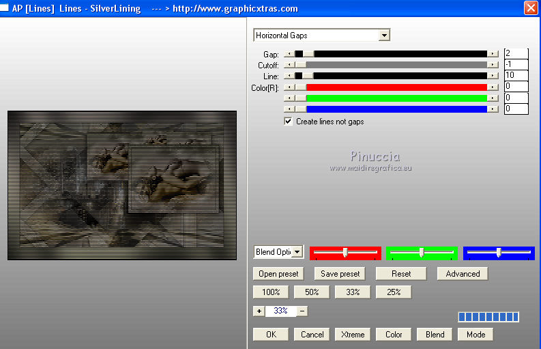
Task: Click left arrow of Cutoff slider
Action: 289,65
